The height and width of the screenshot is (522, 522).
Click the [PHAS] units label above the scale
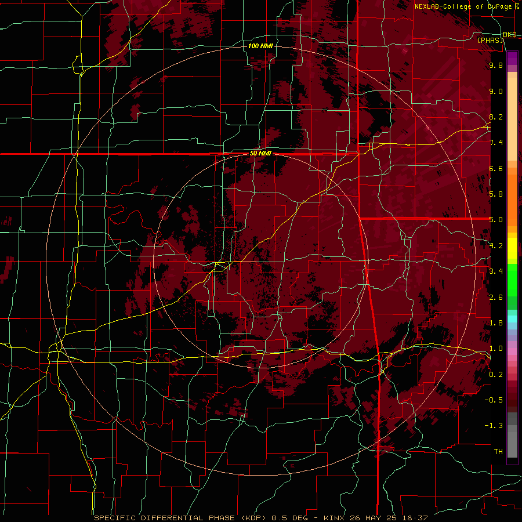tap(490, 40)
